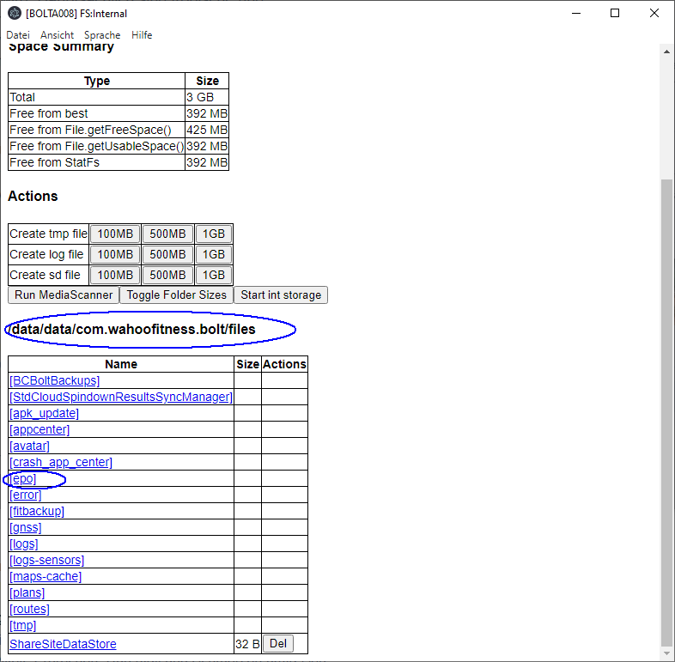Open the avatar folder link
This screenshot has height=662, width=675.
point(30,446)
